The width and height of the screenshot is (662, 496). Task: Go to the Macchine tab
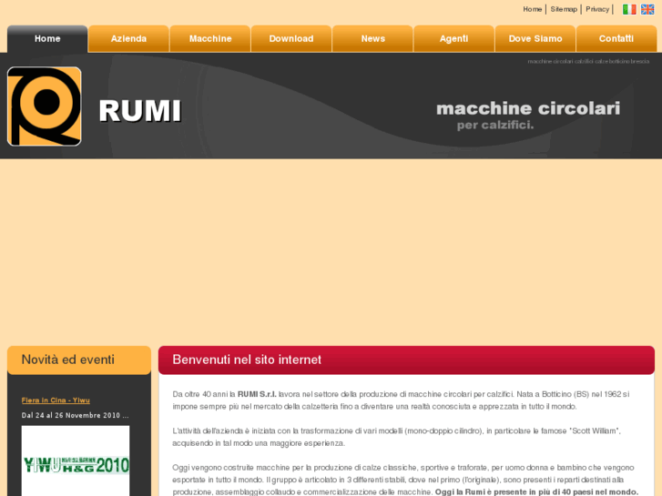coord(210,39)
